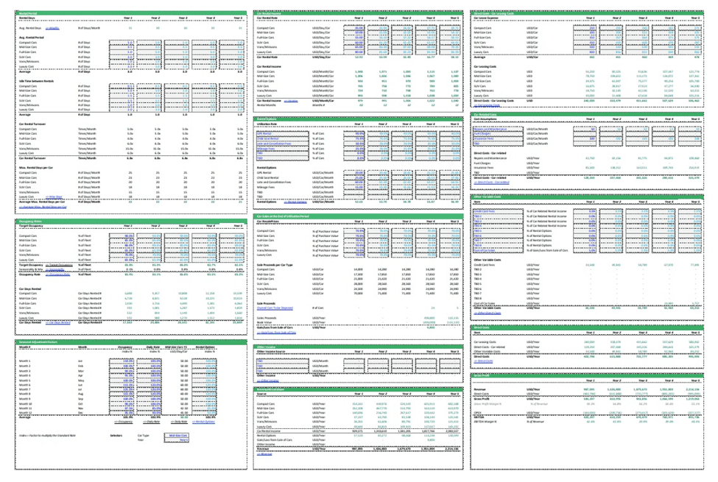718x482 pixels.
Task: Open the Direct Costs - Car related link
Action: [491, 182]
